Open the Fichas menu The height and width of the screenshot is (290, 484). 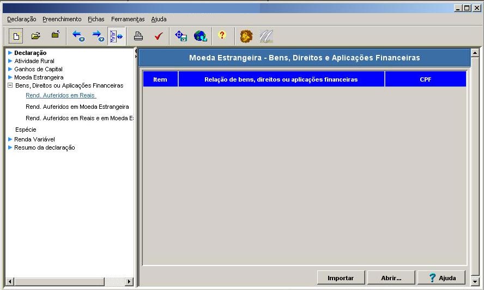click(96, 19)
